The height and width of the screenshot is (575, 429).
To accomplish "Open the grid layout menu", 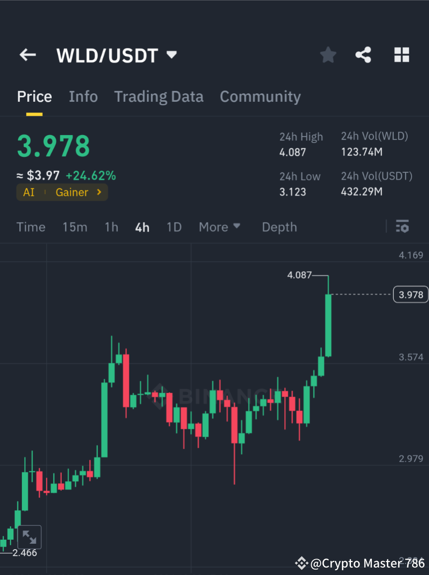I will pyautogui.click(x=401, y=55).
